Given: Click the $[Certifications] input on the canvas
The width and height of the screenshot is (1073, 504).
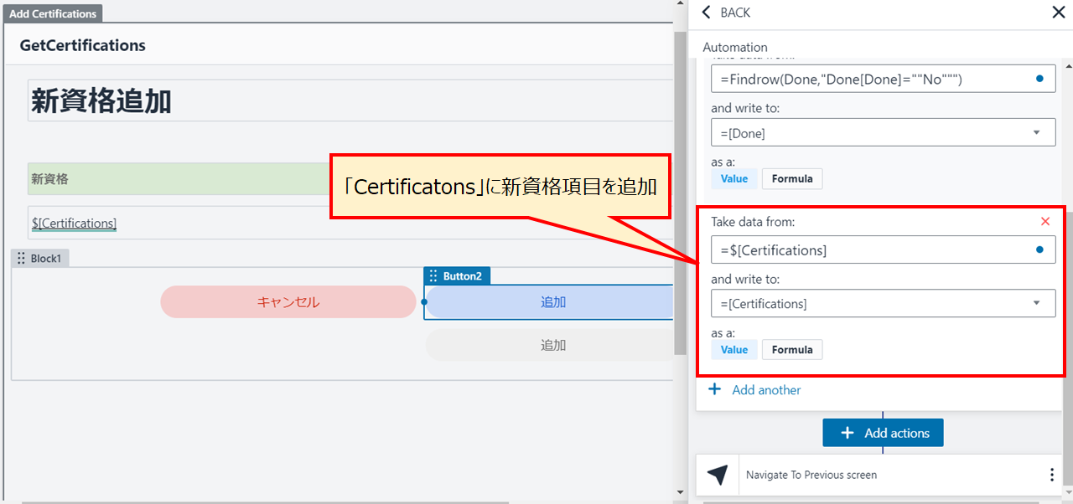Looking at the screenshot, I should point(350,223).
